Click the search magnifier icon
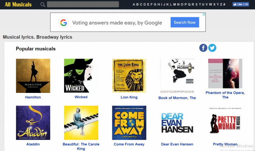 pos(42,5)
